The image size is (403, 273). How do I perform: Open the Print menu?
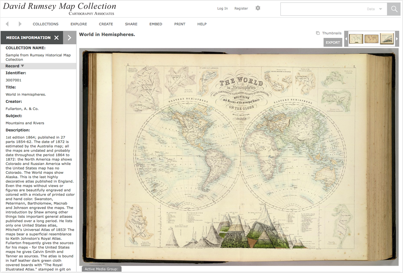(x=180, y=24)
